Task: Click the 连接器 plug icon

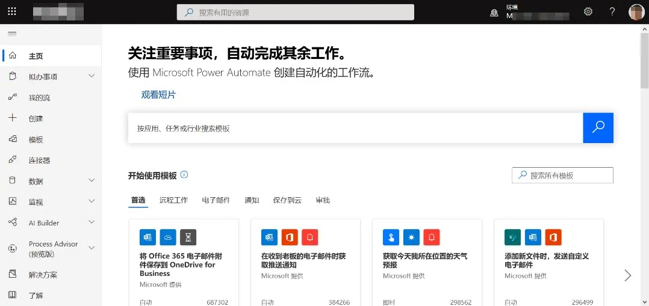Action: pyautogui.click(x=13, y=160)
